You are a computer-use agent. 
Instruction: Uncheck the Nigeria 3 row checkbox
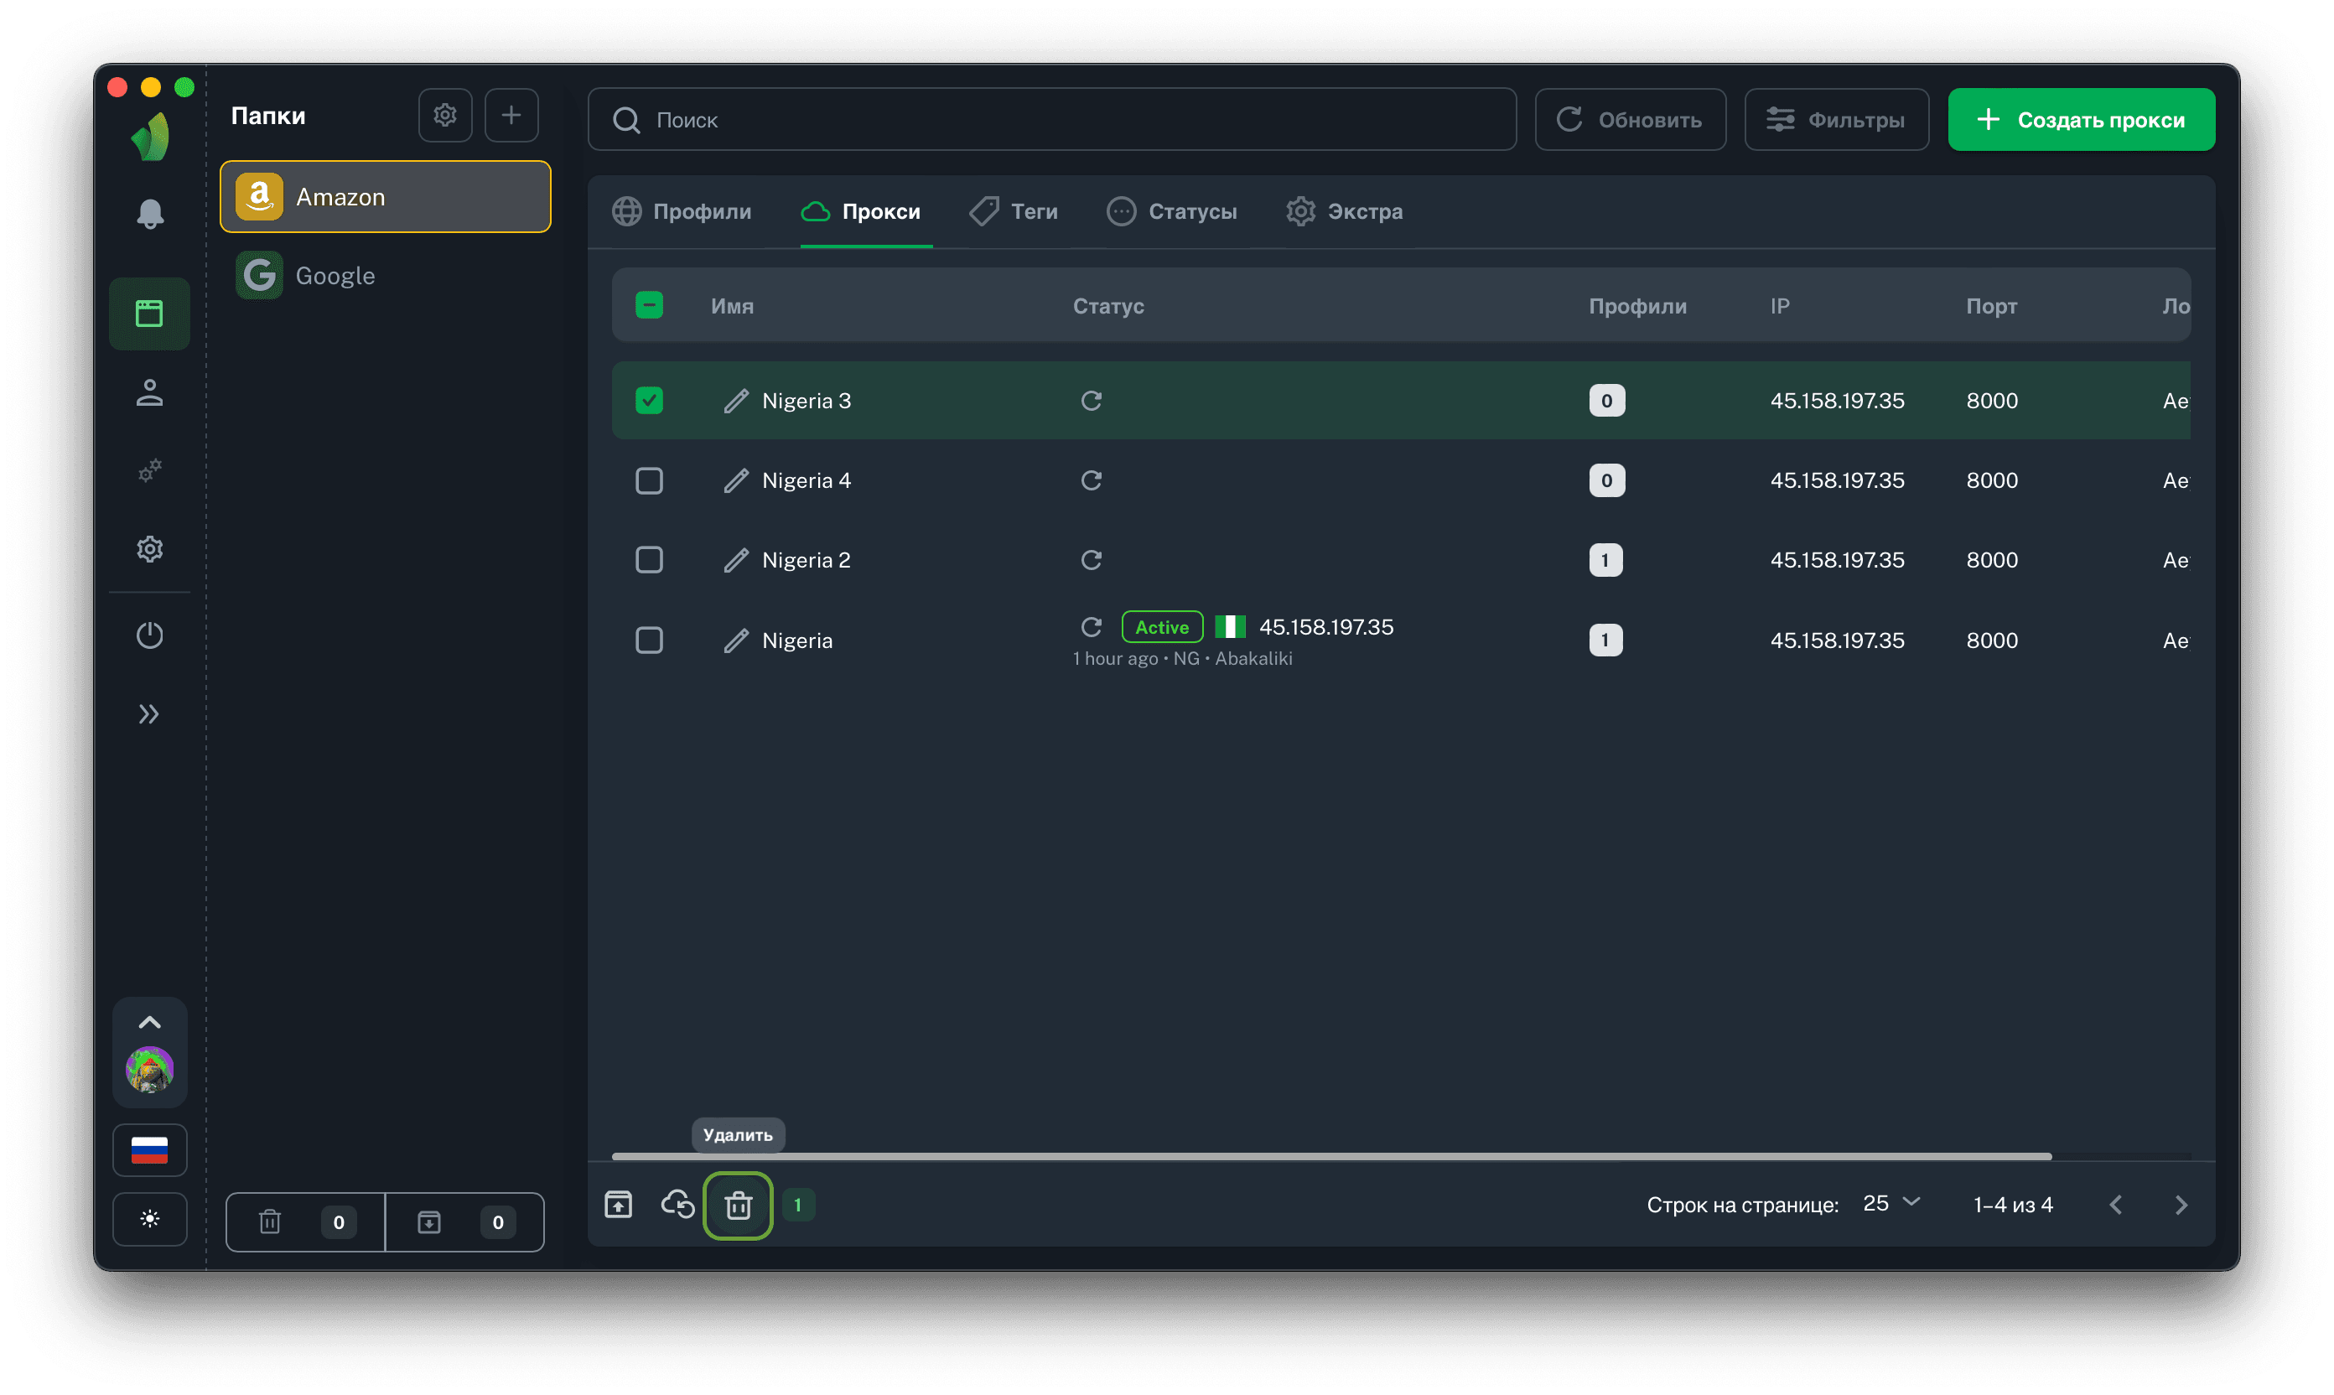pyautogui.click(x=649, y=401)
